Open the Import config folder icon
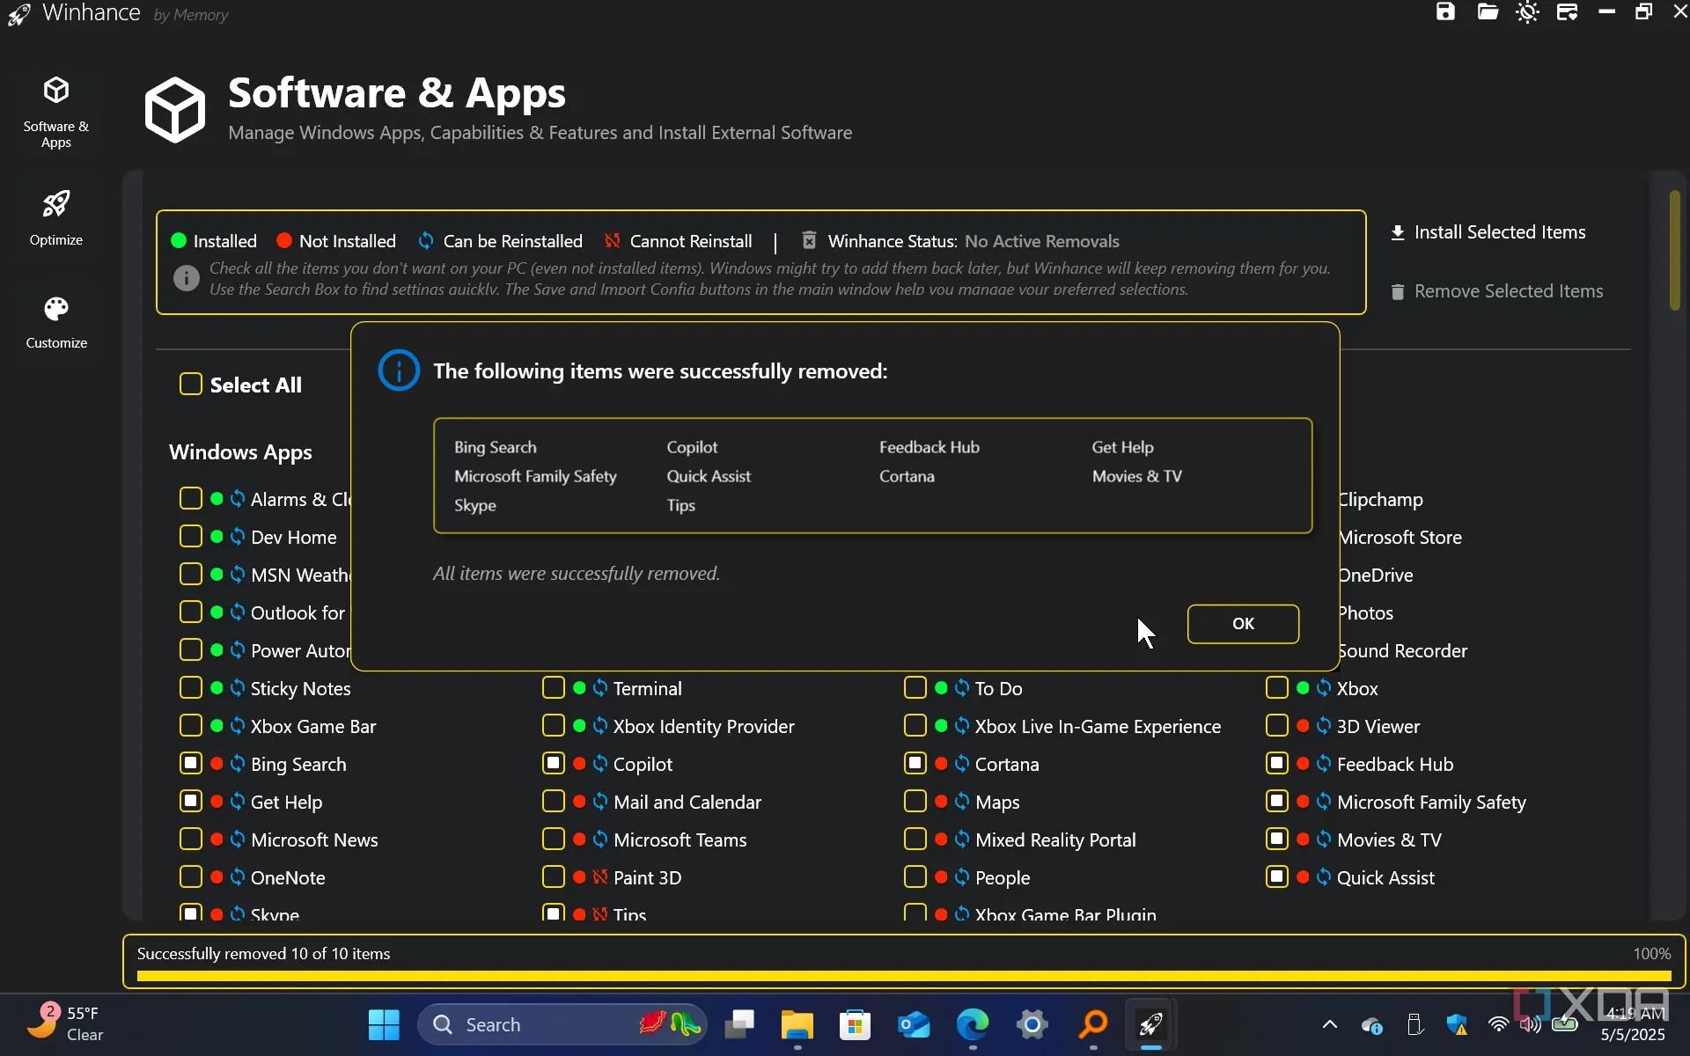 [1488, 12]
